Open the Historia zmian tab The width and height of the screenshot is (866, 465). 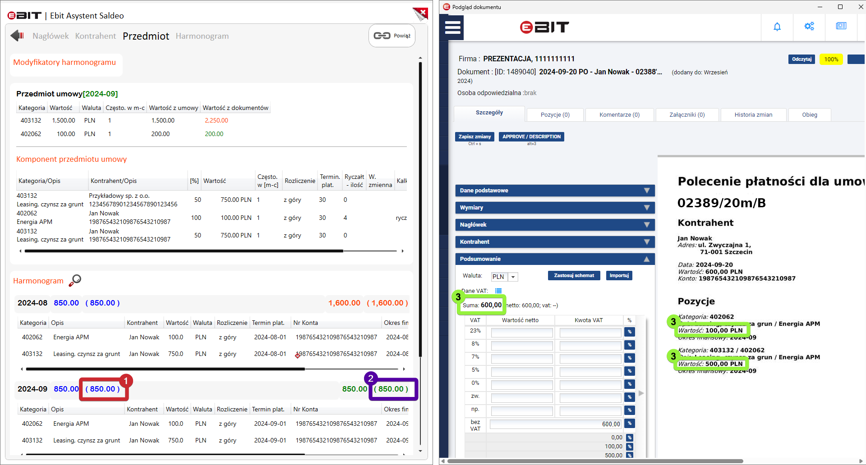[x=753, y=115]
